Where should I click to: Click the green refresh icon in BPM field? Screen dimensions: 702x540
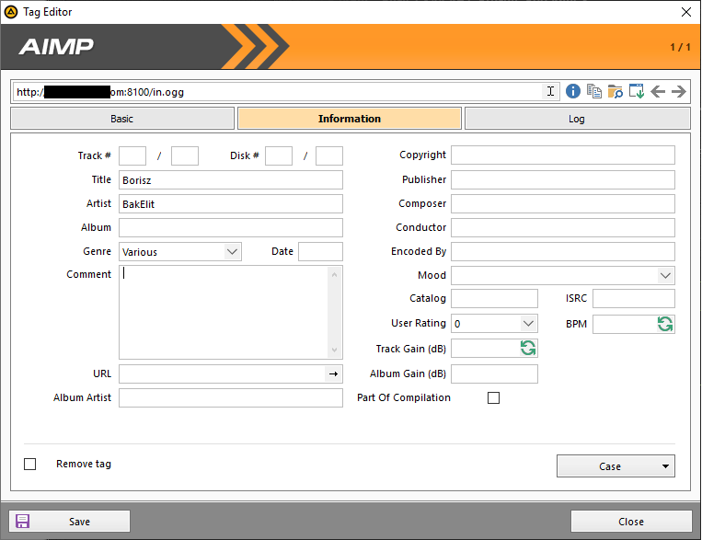[x=664, y=324]
